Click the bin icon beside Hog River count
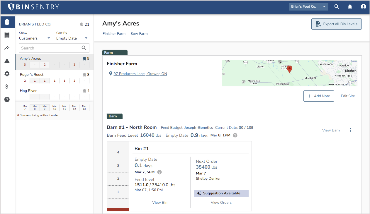The width and height of the screenshot is (370, 214). [x=84, y=91]
